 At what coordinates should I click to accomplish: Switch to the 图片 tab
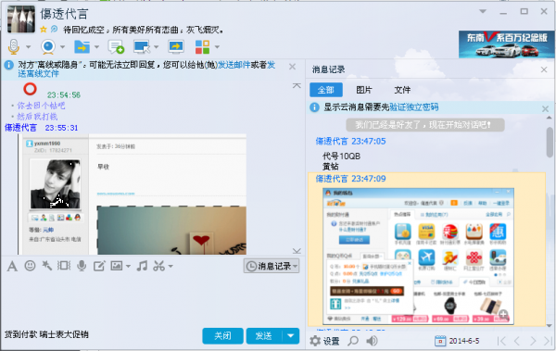pos(364,90)
